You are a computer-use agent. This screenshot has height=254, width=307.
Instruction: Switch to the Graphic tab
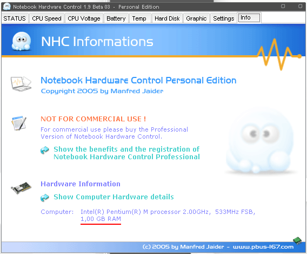point(196,18)
